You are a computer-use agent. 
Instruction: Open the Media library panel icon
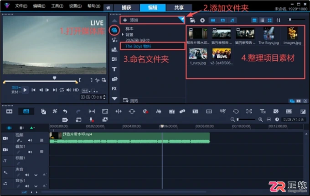114,30
